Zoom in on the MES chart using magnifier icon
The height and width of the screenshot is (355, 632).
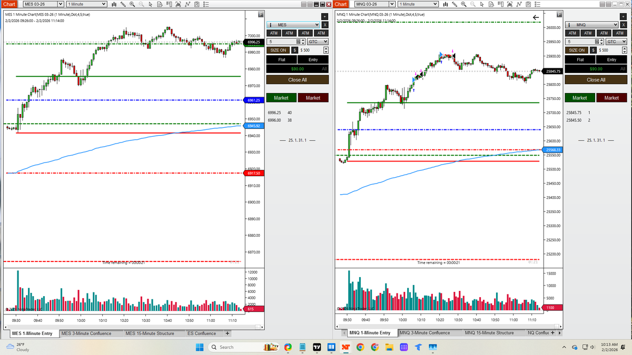(133, 4)
